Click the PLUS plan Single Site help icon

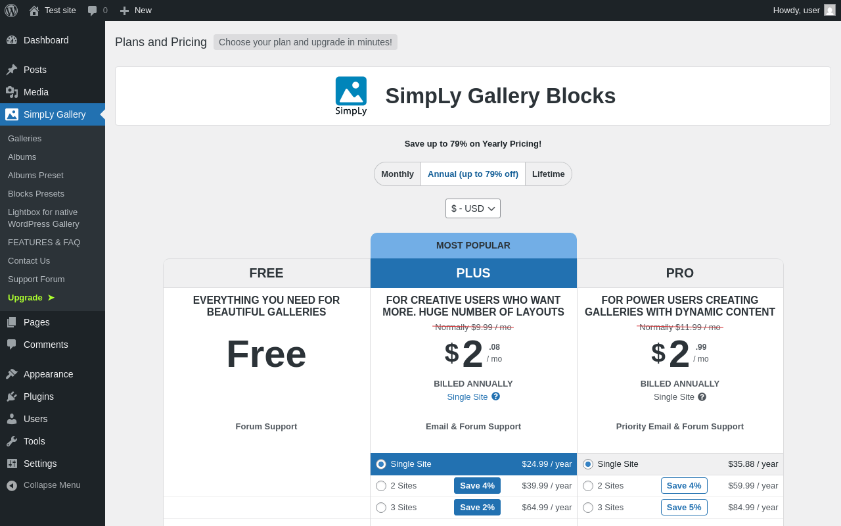click(495, 396)
